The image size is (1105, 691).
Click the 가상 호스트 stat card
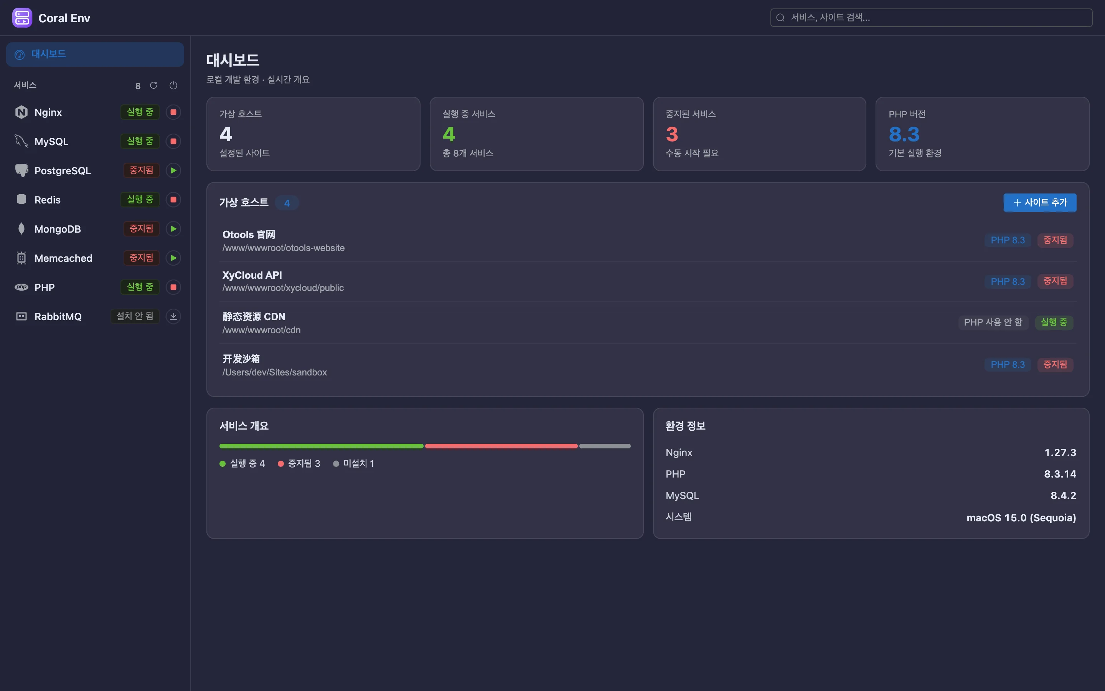point(313,134)
